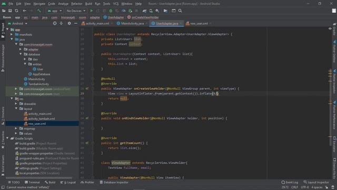
Task: Click the Gradle side tool window tab
Action: pyautogui.click(x=334, y=30)
